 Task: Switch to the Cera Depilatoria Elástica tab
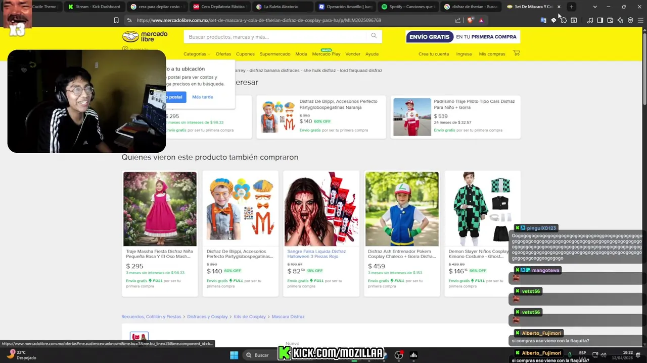[x=218, y=7]
